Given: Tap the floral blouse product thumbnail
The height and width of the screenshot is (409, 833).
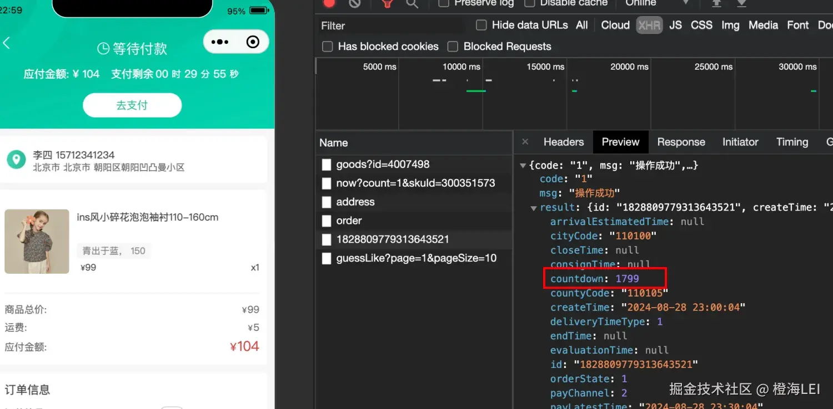Looking at the screenshot, I should point(37,242).
